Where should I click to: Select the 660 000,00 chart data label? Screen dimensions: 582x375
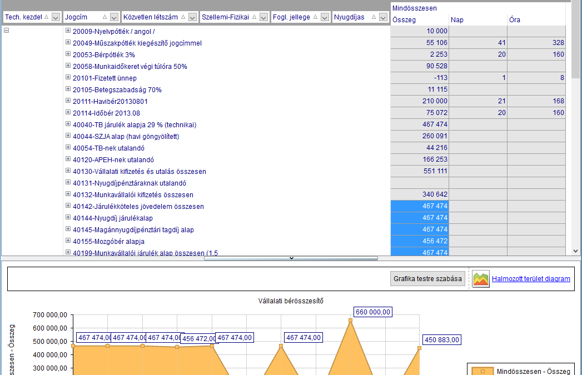(373, 312)
